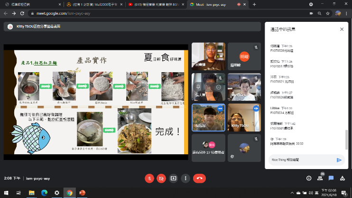The width and height of the screenshot is (352, 198).
Task: Click the chat message input field
Action: (x=302, y=160)
